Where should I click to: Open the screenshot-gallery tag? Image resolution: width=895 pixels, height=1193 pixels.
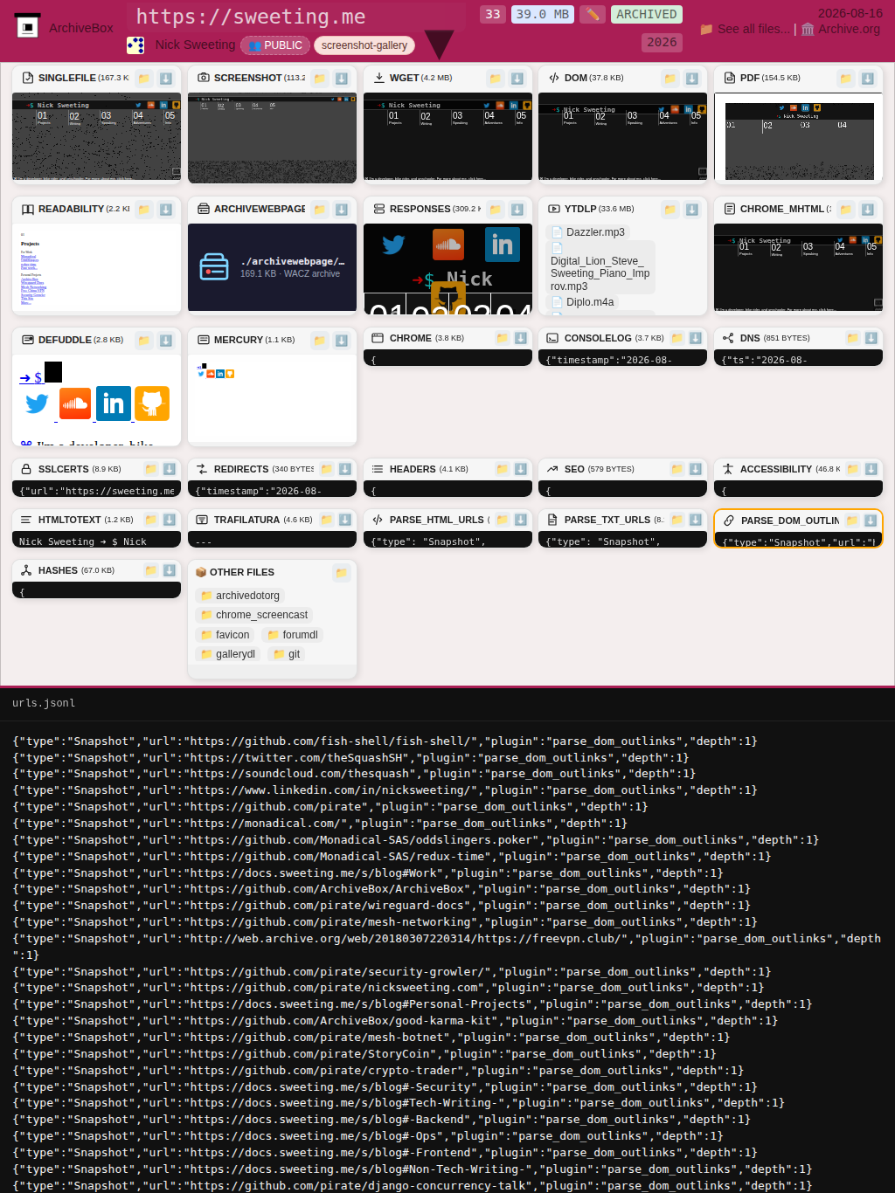[x=364, y=45]
